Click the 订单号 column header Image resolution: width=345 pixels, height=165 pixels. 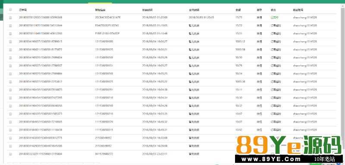click(x=23, y=10)
